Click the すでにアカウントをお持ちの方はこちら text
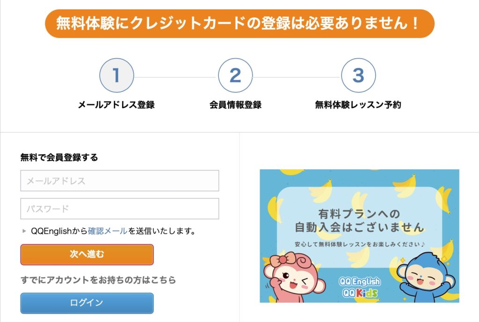Screen dimensions: 479x322 (x=98, y=280)
